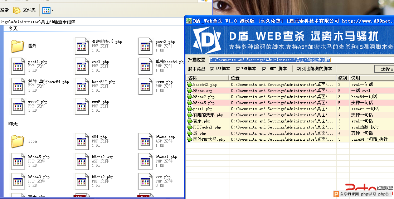Select the k8one2.php file icon in Explorer
Screen dimensions: 394x199
(x=82, y=181)
